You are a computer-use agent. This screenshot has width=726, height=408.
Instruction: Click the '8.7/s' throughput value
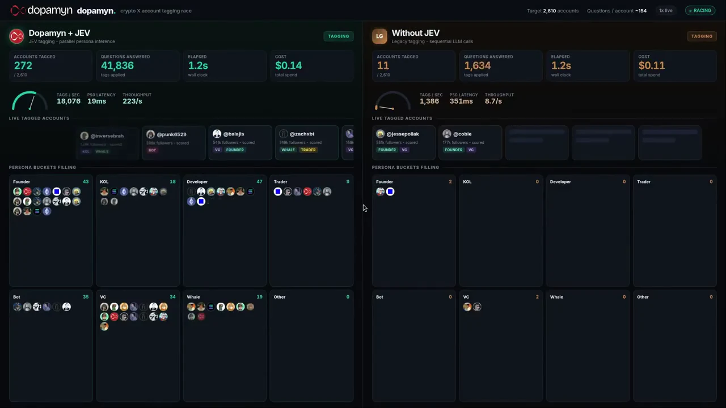point(493,101)
